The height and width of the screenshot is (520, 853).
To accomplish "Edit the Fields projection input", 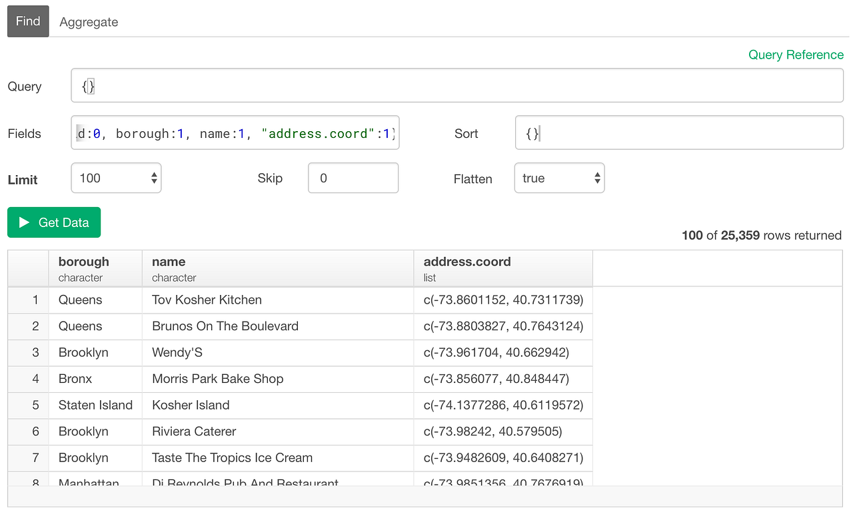I will [x=233, y=133].
